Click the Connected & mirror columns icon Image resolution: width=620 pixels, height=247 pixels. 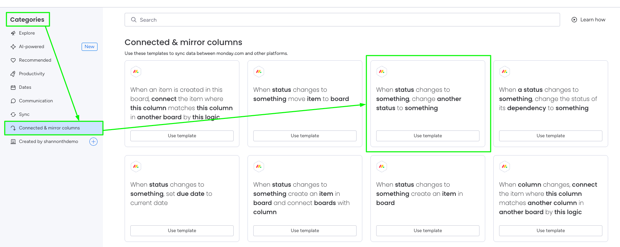[x=13, y=128]
